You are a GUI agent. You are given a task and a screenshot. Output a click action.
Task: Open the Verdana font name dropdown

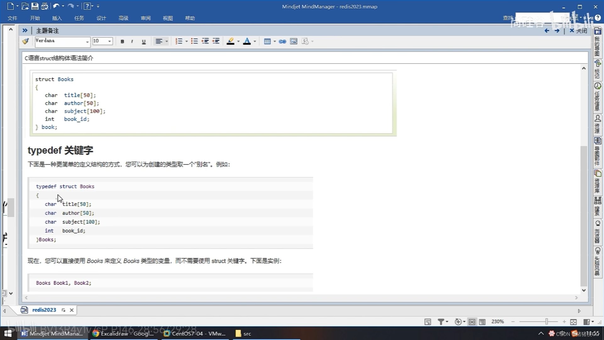[x=87, y=41]
